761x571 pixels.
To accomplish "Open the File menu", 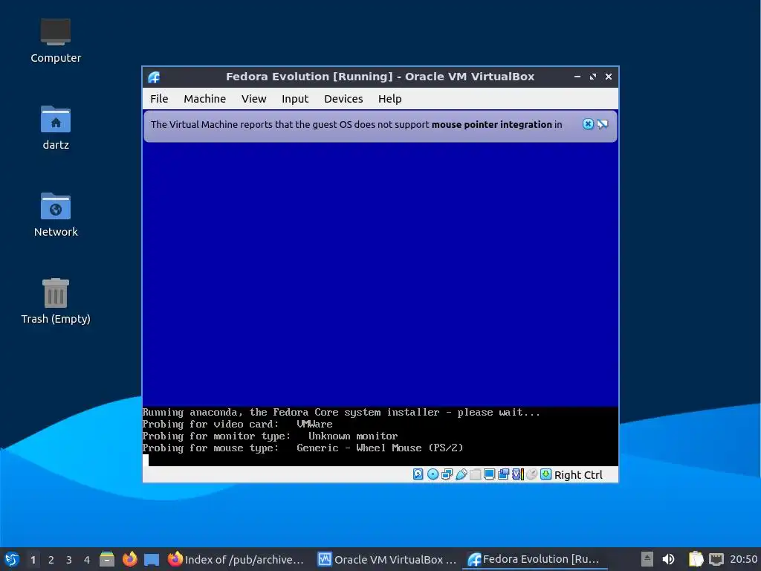I will click(x=159, y=99).
